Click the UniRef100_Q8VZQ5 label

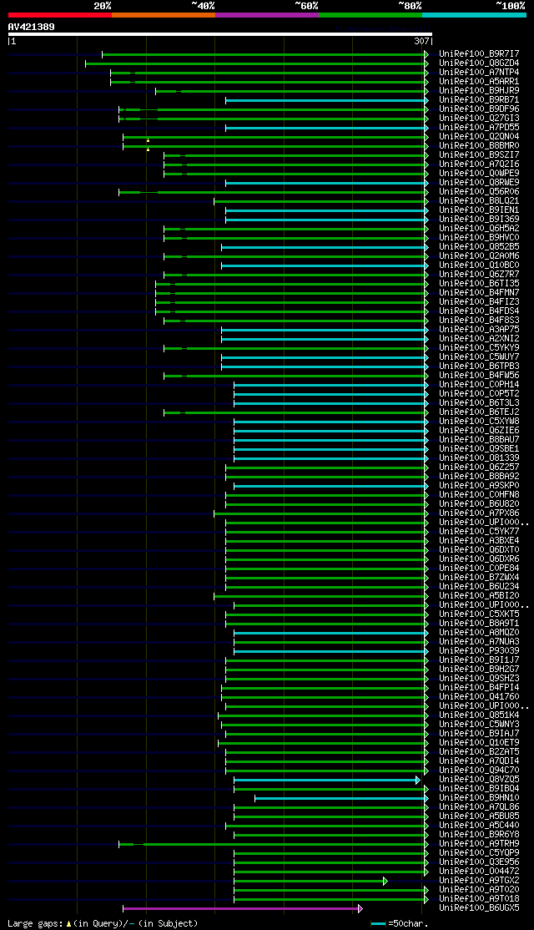(x=479, y=780)
